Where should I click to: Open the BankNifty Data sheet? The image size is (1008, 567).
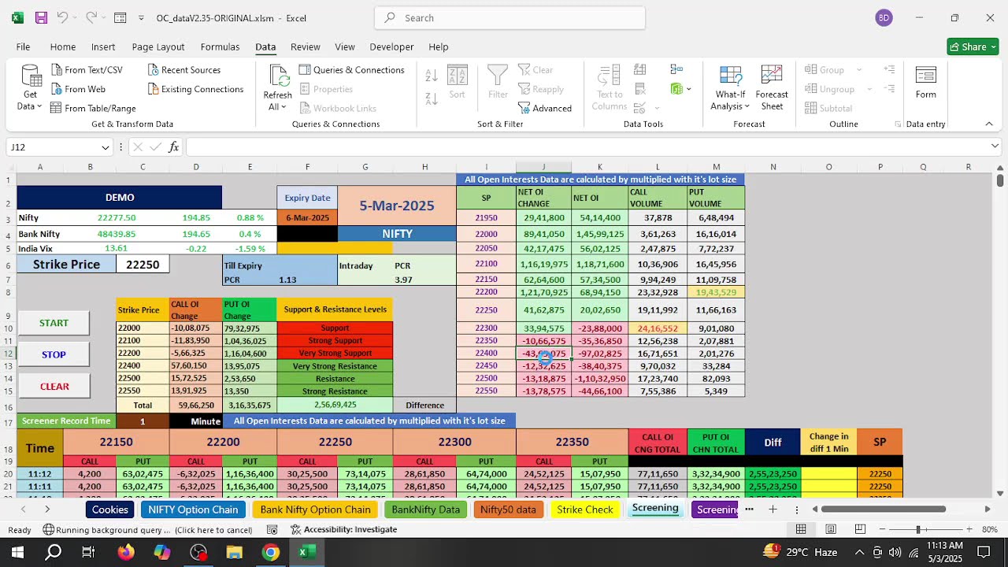pos(425,510)
